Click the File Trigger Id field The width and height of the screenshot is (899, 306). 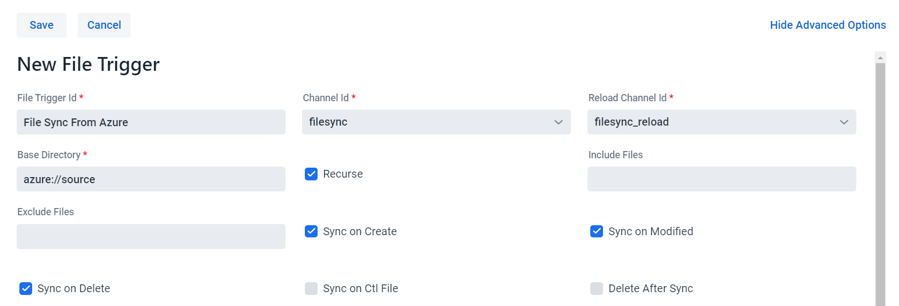click(151, 122)
